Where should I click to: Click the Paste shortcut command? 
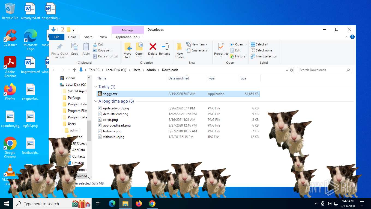coord(105,56)
